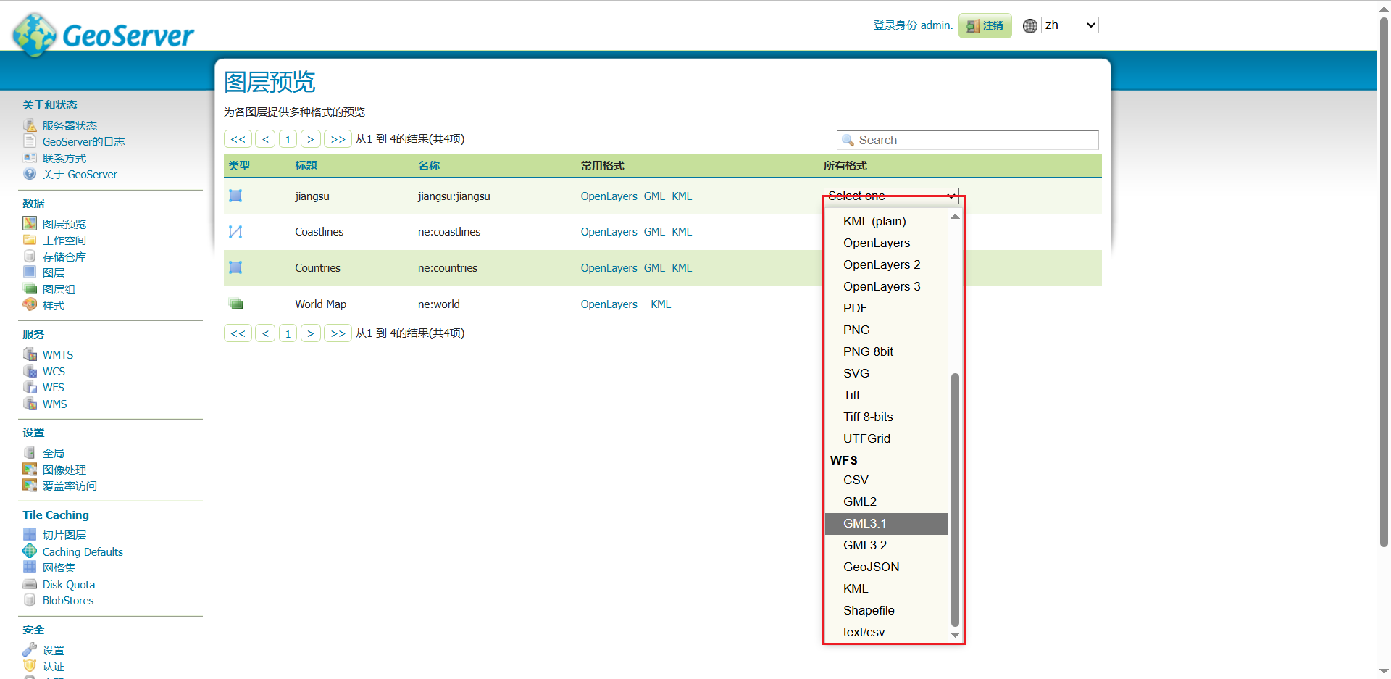Click the Stores database icon
The image size is (1391, 679).
pyautogui.click(x=30, y=257)
